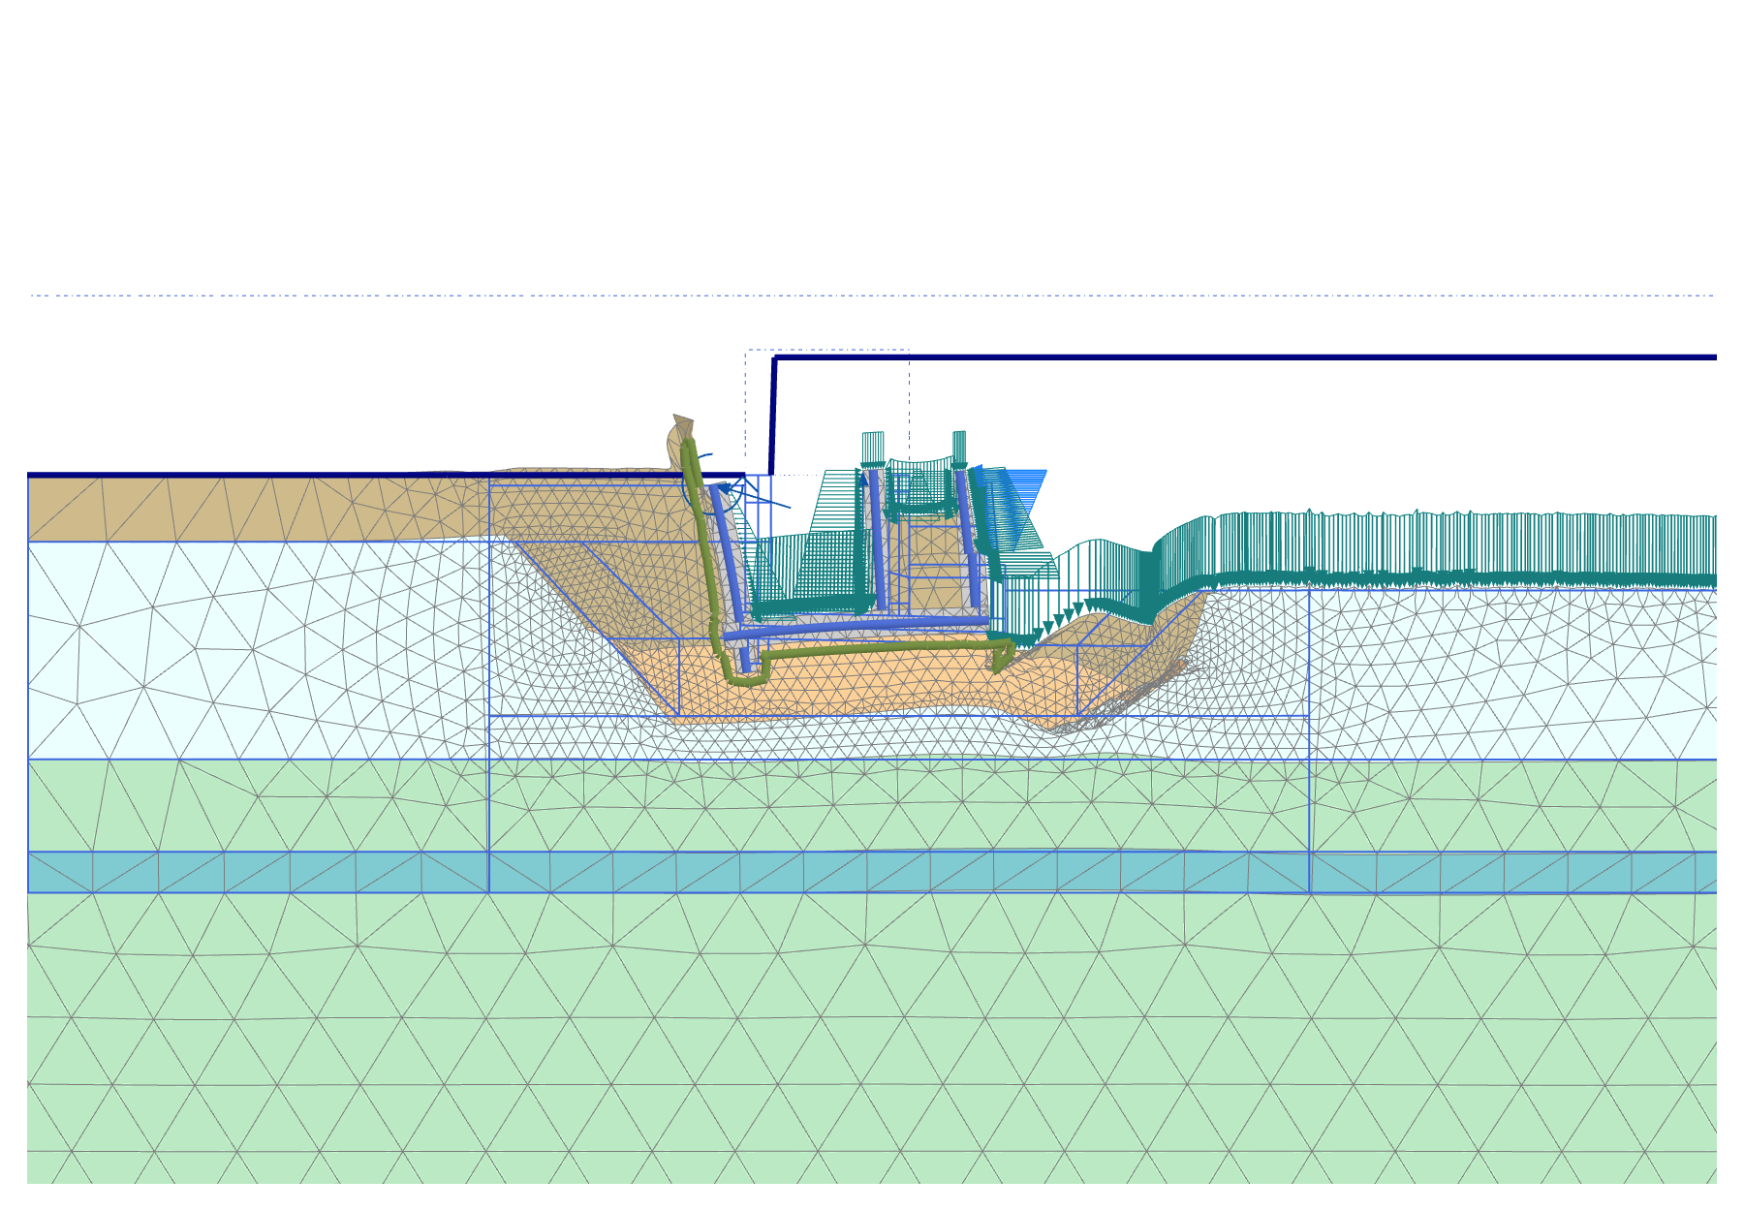This screenshot has width=1744, height=1211.
Task: Click the blue horizontal plate beam
Action: click(x=857, y=627)
